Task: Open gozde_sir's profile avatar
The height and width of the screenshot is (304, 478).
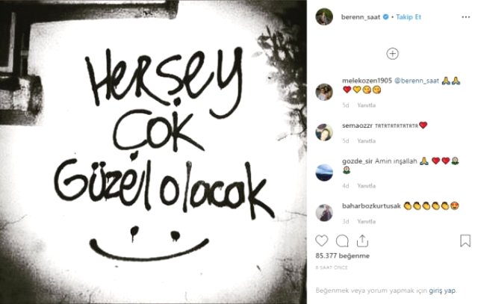Action: pos(324,173)
